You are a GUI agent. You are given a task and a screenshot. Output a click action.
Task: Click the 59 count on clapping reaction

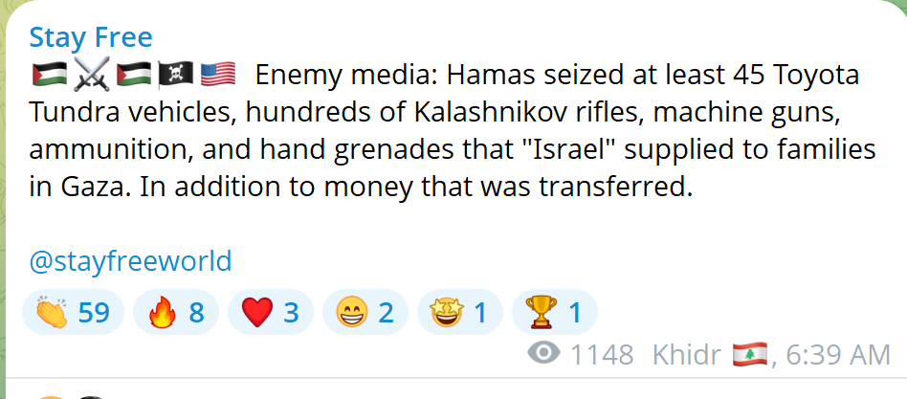[x=94, y=313]
